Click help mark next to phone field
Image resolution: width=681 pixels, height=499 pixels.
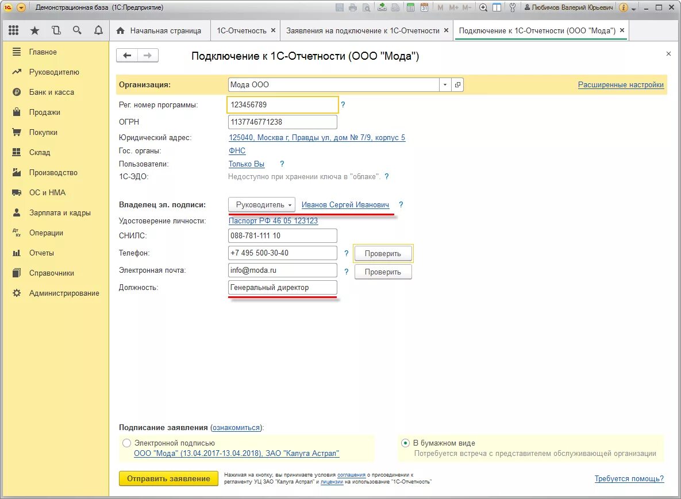(x=346, y=253)
